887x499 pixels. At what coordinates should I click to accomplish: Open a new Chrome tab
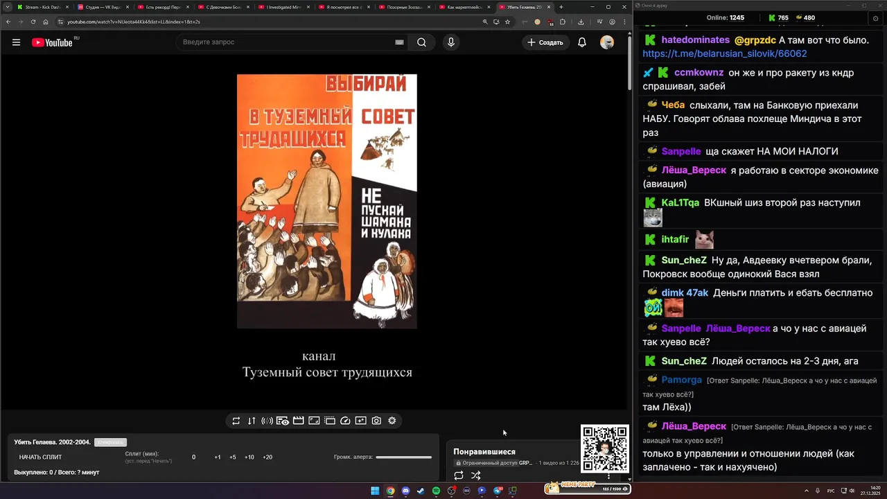561,7
